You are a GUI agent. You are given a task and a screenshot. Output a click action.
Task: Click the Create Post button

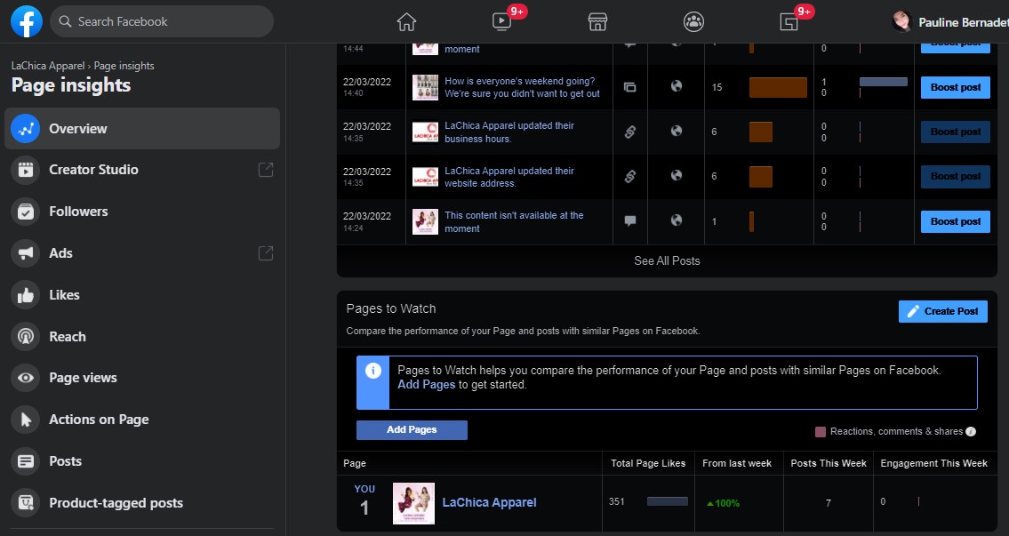point(942,311)
